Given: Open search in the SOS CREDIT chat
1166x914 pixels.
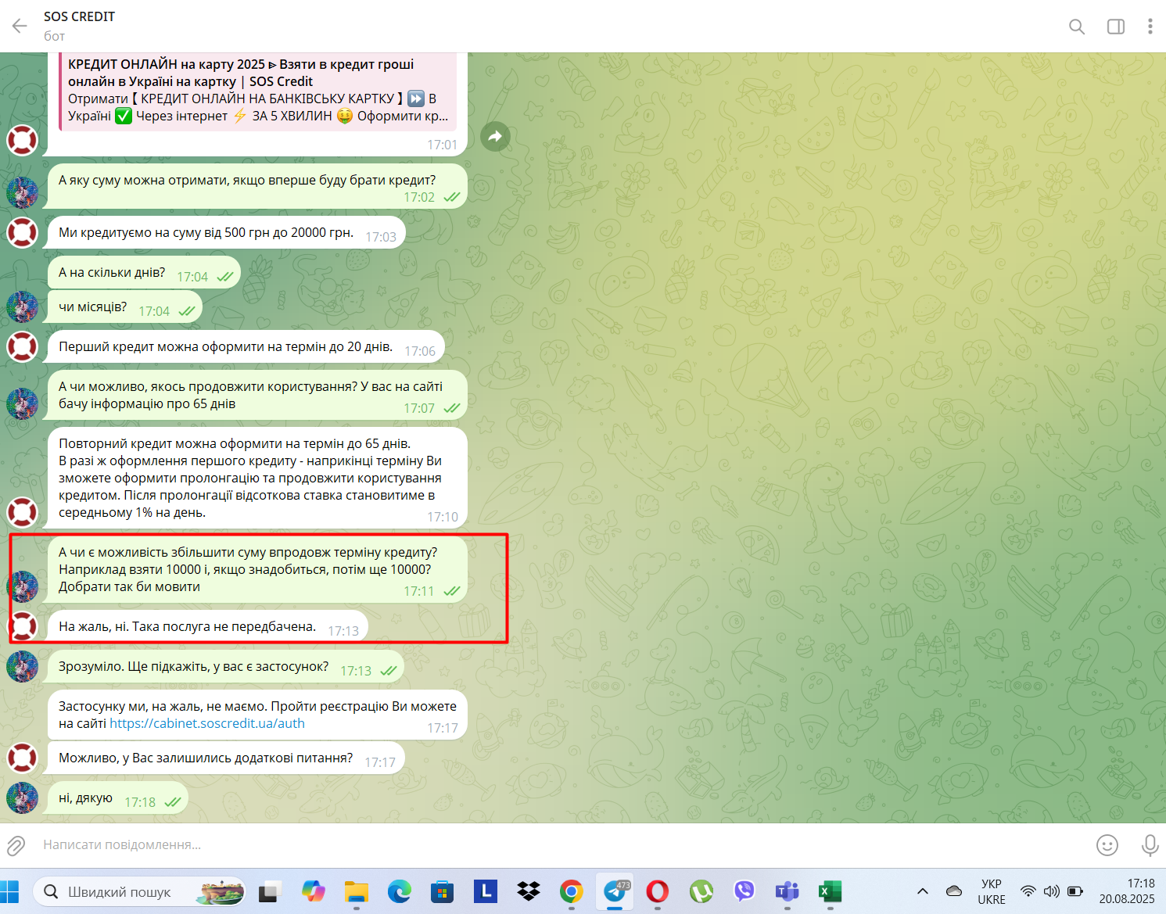Looking at the screenshot, I should (x=1077, y=27).
